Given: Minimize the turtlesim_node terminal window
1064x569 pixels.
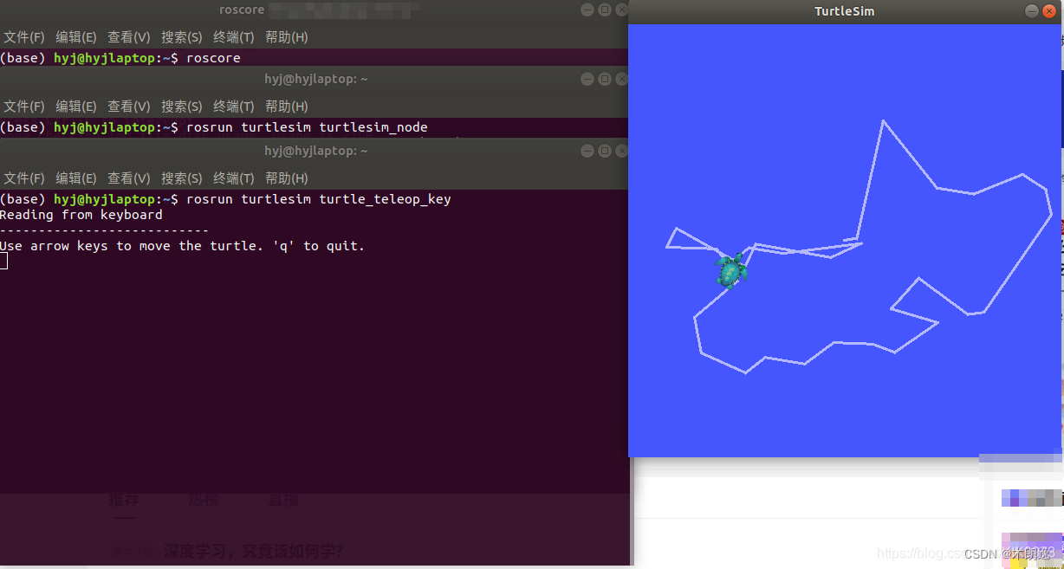Looking at the screenshot, I should pyautogui.click(x=587, y=79).
